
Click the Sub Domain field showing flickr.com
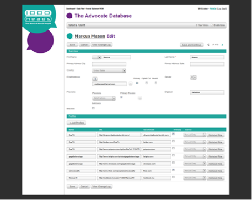(156, 171)
